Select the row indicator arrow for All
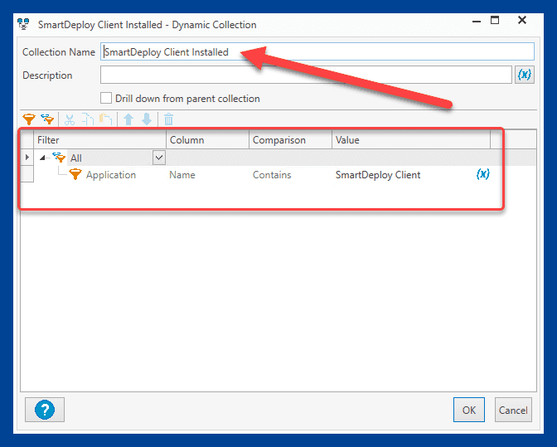This screenshot has height=447, width=557. [x=27, y=157]
